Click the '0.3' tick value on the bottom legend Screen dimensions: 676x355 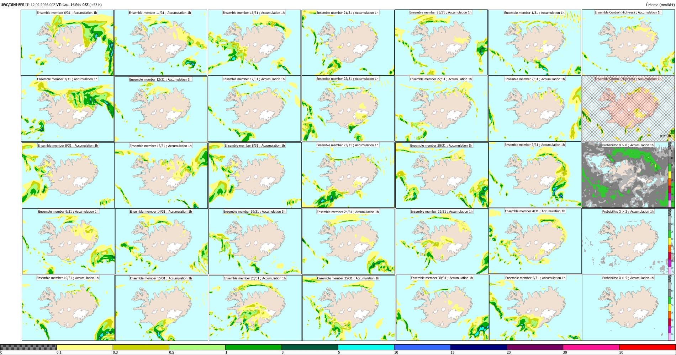(x=115, y=353)
